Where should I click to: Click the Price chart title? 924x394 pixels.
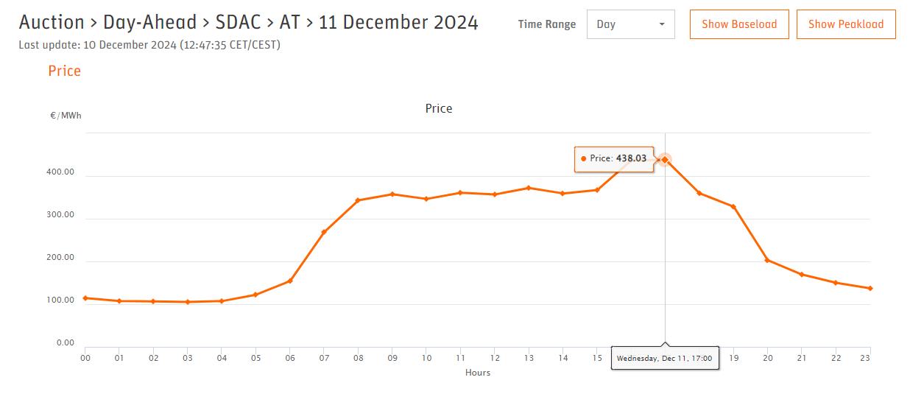(x=439, y=108)
